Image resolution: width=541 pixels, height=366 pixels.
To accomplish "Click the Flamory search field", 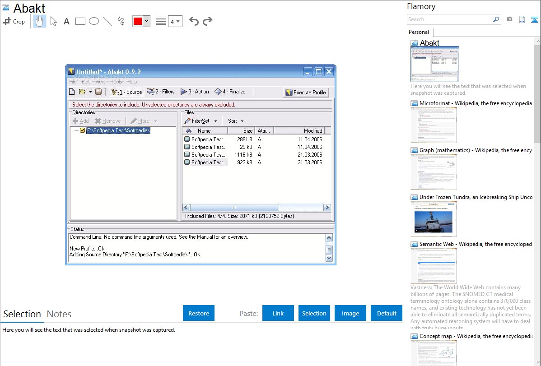I will 449,19.
